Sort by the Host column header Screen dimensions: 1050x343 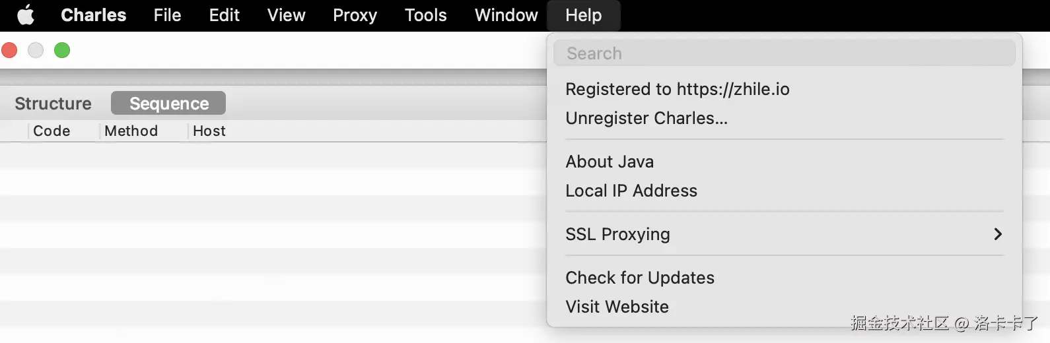tap(209, 131)
